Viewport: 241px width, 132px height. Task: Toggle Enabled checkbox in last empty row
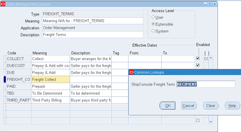pos(198,120)
